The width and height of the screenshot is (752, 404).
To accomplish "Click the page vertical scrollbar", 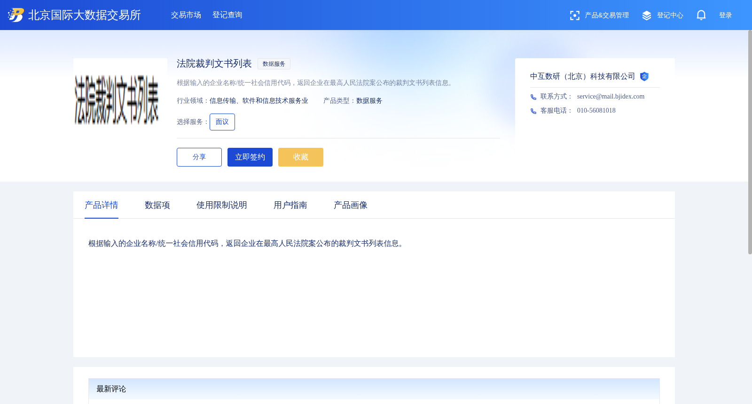I will tap(750, 142).
